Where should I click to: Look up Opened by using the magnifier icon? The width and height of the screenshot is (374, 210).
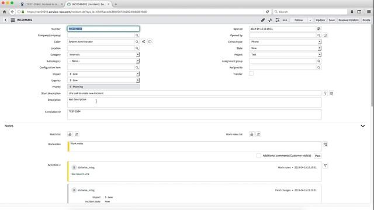(x=318, y=35)
